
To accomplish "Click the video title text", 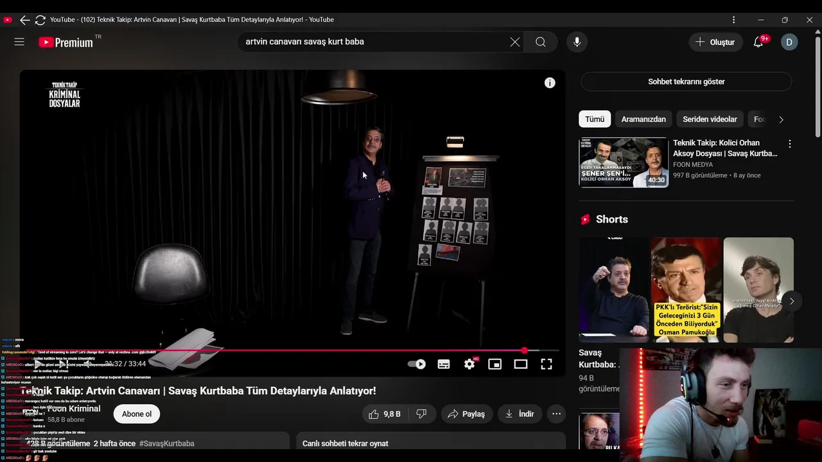I will (x=198, y=391).
